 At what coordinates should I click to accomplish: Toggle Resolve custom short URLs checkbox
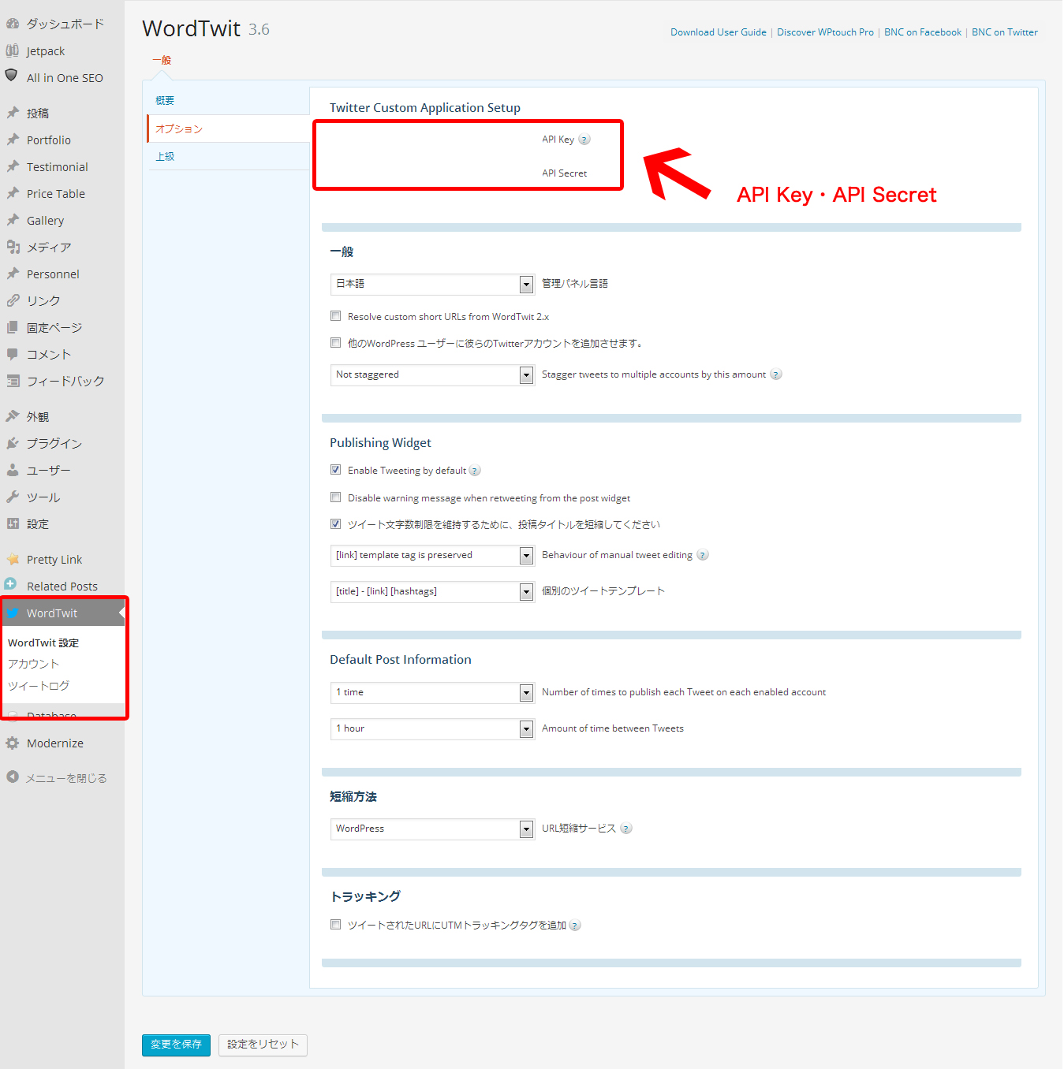click(335, 316)
